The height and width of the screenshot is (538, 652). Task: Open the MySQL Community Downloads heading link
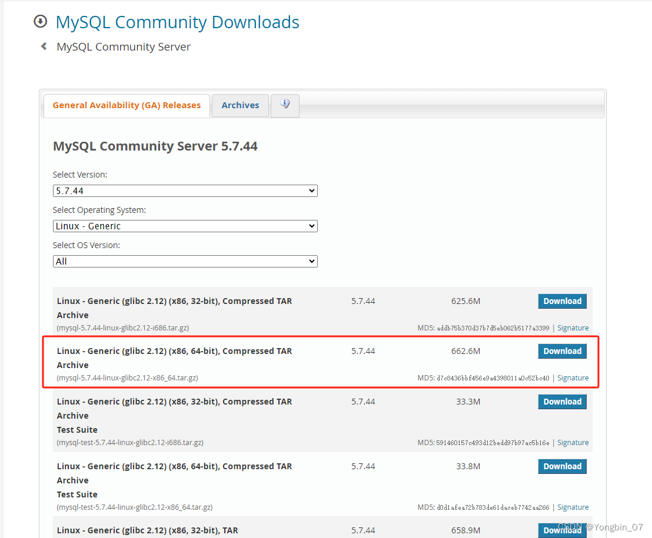coord(178,22)
